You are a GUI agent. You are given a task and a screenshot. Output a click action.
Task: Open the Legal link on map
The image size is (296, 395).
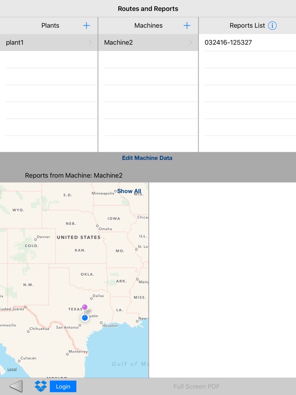[12, 369]
